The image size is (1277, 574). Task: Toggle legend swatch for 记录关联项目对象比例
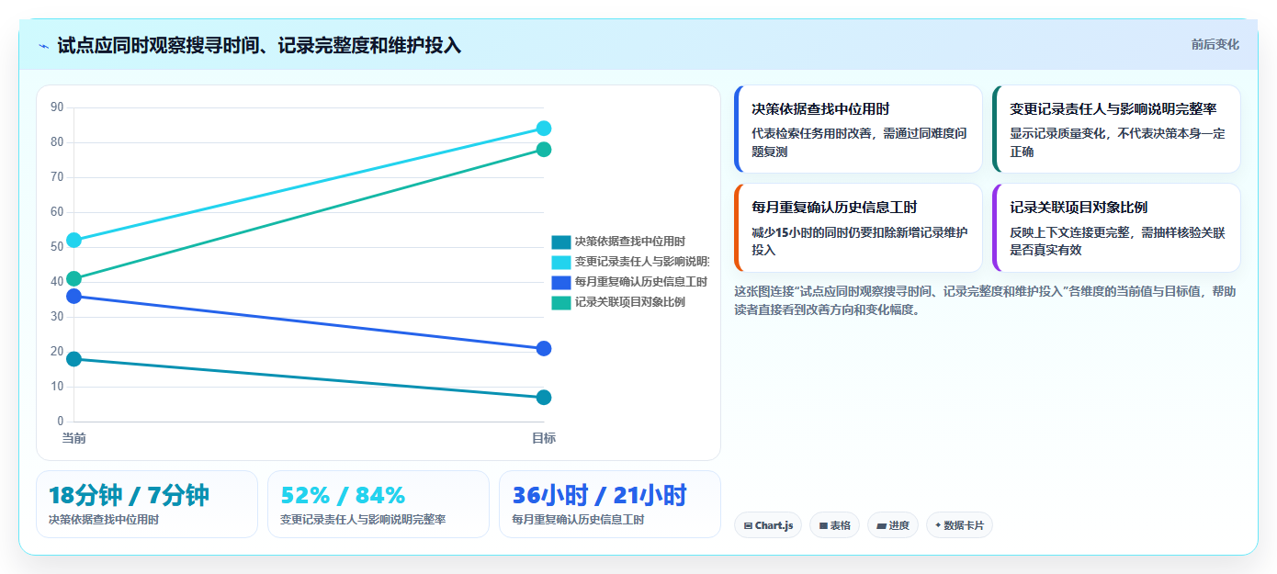(x=560, y=302)
